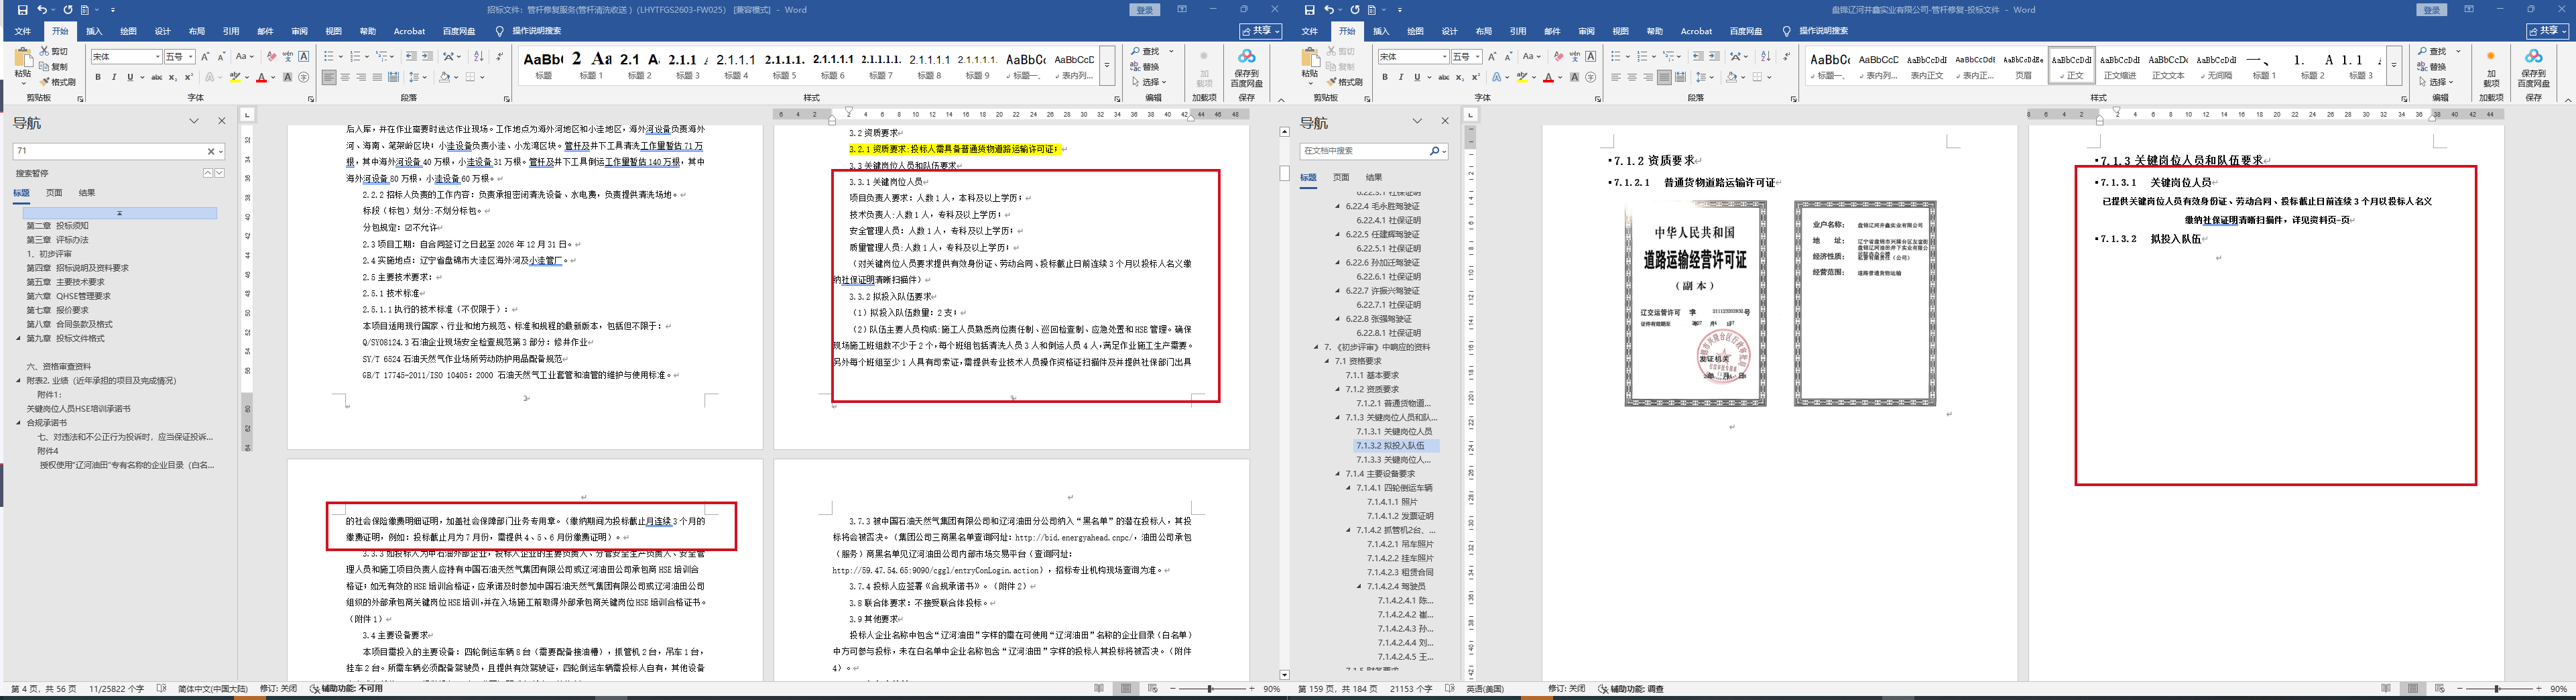Collapse the 7.1.4 主要设备要求 heading in right navigation

pyautogui.click(x=1338, y=474)
